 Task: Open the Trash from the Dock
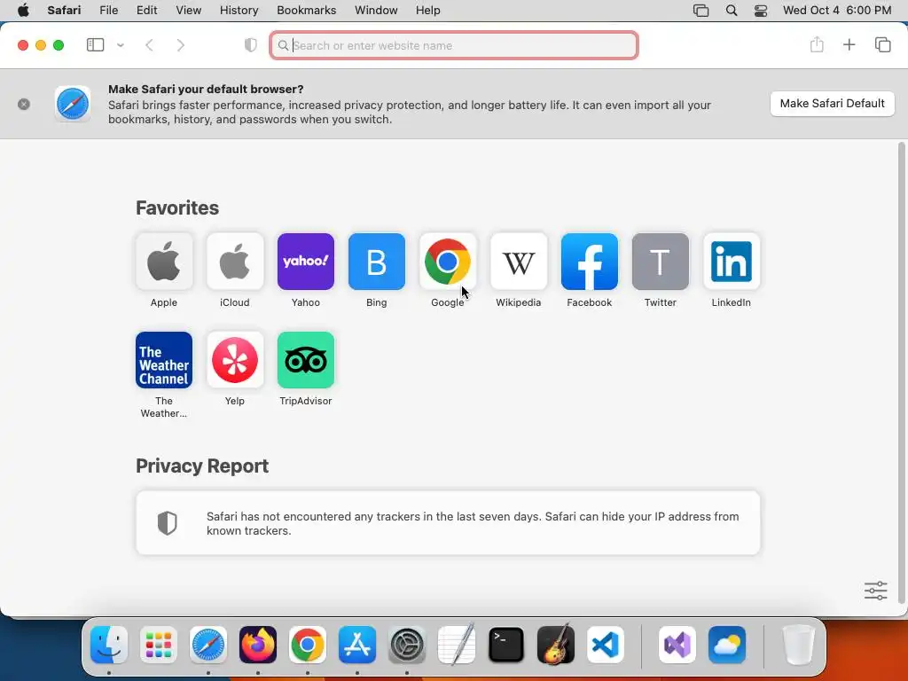(x=799, y=645)
